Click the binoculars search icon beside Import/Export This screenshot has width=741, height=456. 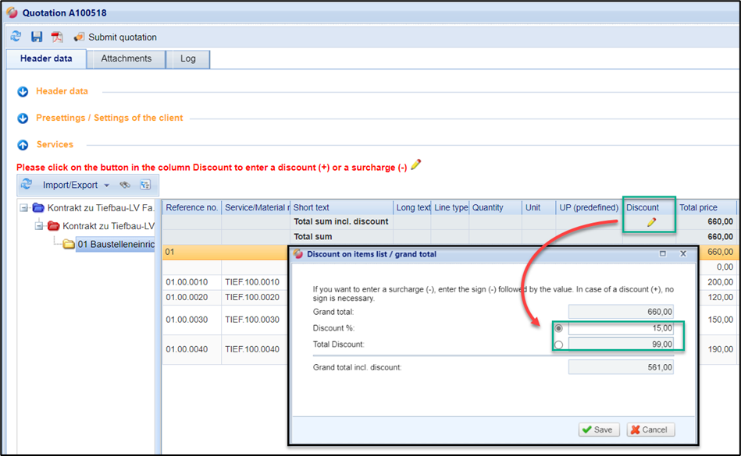124,185
